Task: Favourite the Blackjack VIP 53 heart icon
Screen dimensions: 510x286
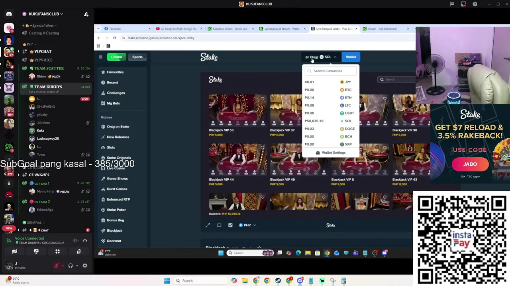Action: pos(262,99)
